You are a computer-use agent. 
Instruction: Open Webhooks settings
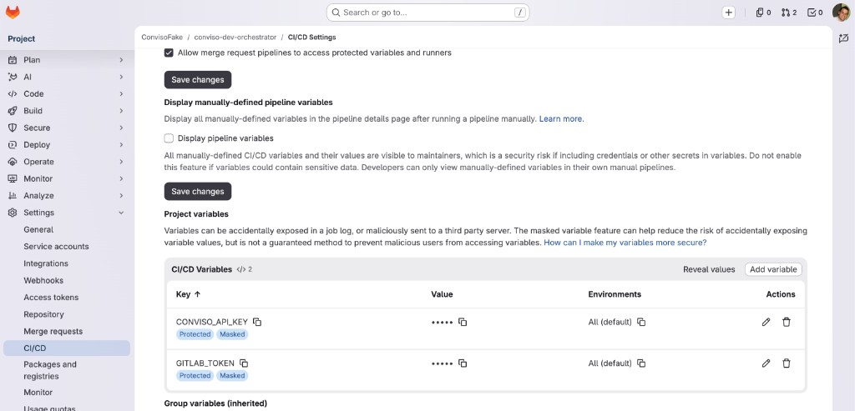coord(43,280)
